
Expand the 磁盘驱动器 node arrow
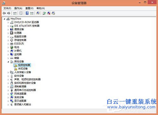tap(8, 37)
